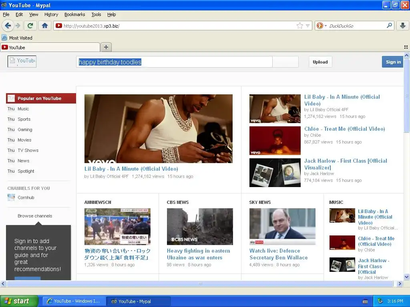Open the Windows Start button

pyautogui.click(x=19, y=301)
